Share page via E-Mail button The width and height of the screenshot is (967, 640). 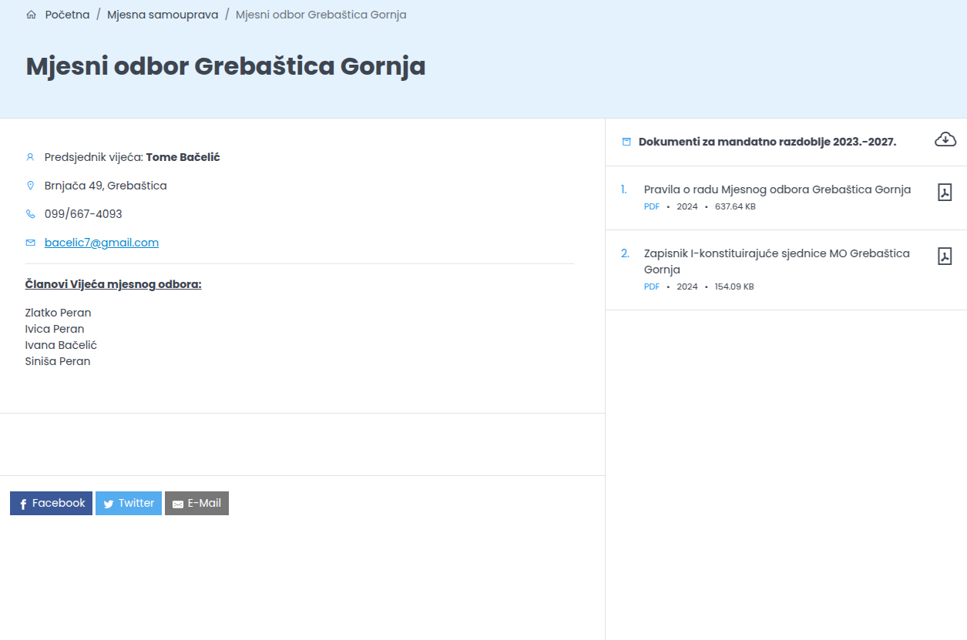196,503
